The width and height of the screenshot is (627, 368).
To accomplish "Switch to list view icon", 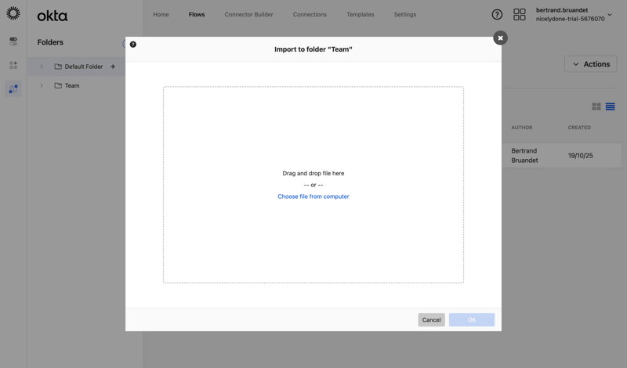I will point(611,106).
